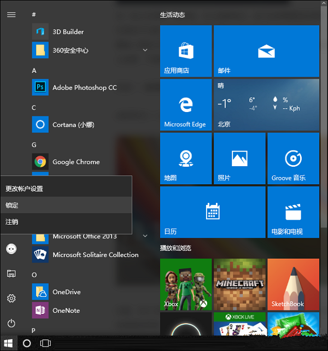Open OneNote from the app list

[x=66, y=311]
